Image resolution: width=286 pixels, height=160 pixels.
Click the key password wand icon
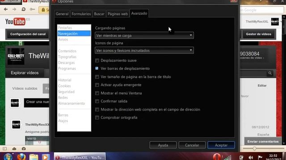pos(32,9)
